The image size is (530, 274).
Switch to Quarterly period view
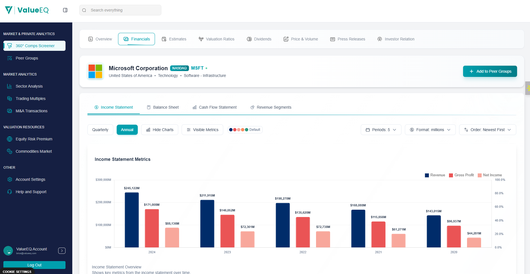(x=100, y=130)
